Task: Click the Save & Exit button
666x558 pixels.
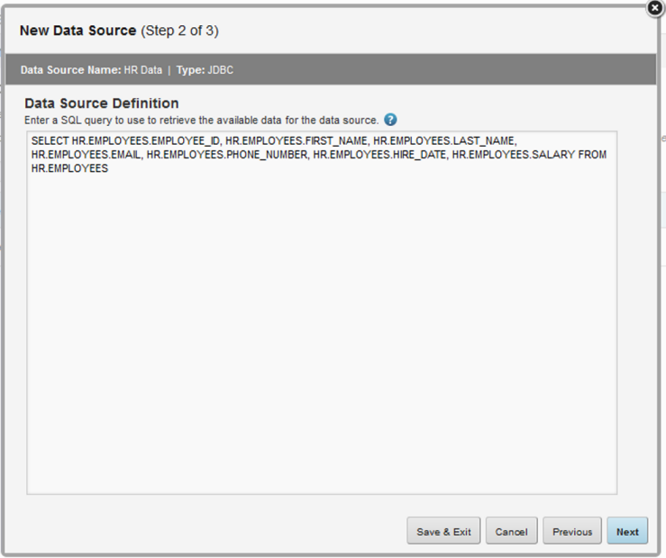Action: point(443,530)
